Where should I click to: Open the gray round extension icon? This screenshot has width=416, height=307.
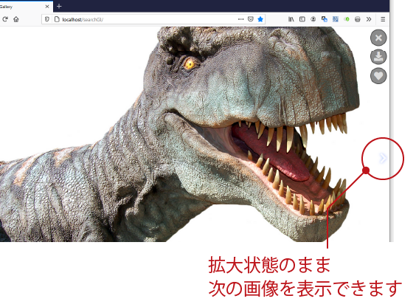point(358,19)
